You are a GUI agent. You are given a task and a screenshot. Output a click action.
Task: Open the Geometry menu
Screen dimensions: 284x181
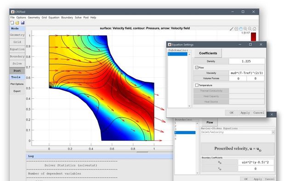pyautogui.click(x=34, y=17)
